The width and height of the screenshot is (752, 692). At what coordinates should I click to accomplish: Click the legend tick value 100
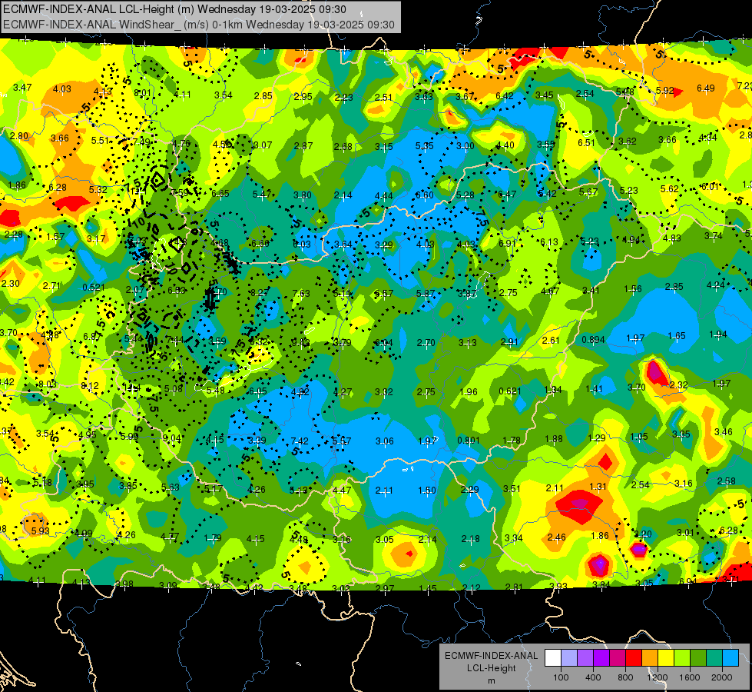tap(561, 677)
